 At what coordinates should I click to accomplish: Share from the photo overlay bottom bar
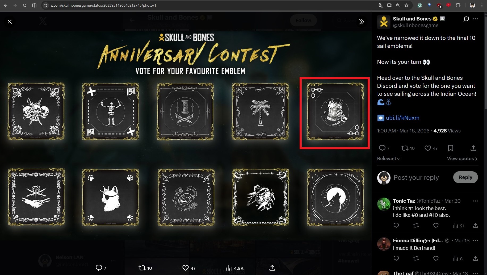[x=272, y=268]
